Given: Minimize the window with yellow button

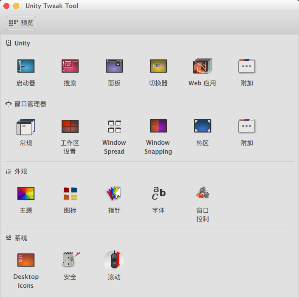Looking at the screenshot, I should (x=16, y=6).
